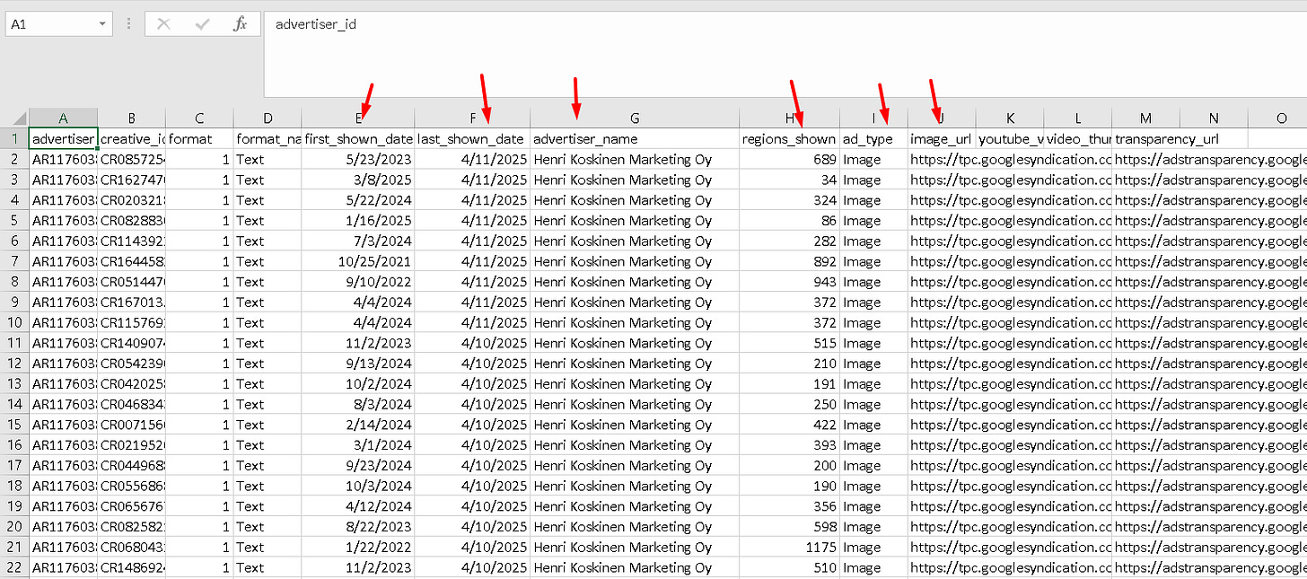Click creative id cell CR148692 in row 22
Screen dimensions: 1307x579
(x=132, y=567)
